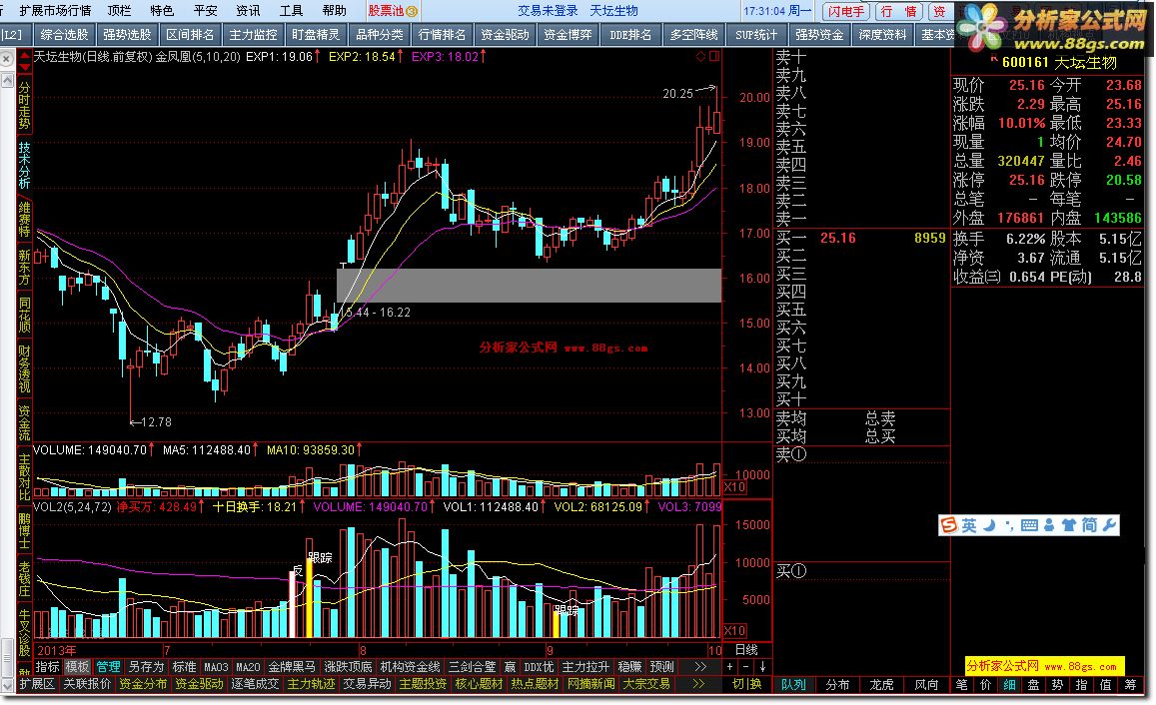1156x705 pixels.
Task: Open the 资金分布 tab
Action: (143, 683)
